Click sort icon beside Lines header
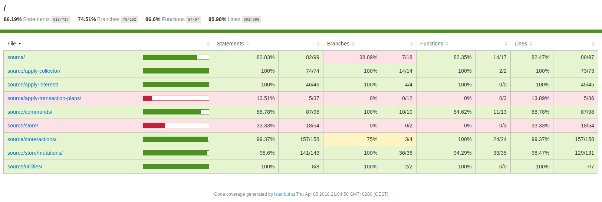The height and width of the screenshot is (202, 602). coord(531,44)
